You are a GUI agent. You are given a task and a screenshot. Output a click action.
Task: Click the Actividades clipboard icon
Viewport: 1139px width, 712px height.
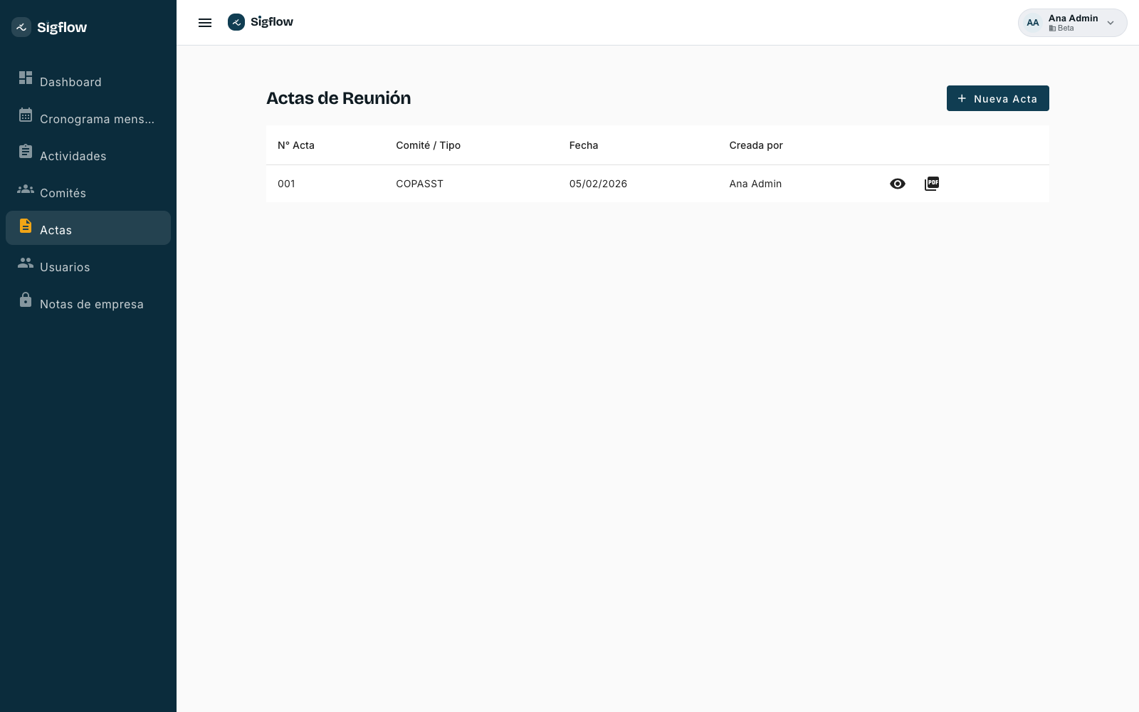26,152
